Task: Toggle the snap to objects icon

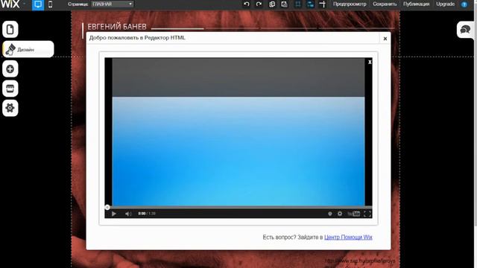Action: coord(310,4)
